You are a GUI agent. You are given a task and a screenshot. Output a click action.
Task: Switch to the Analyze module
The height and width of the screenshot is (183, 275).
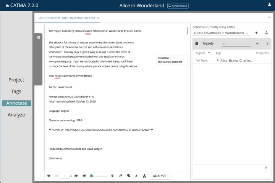16,115
